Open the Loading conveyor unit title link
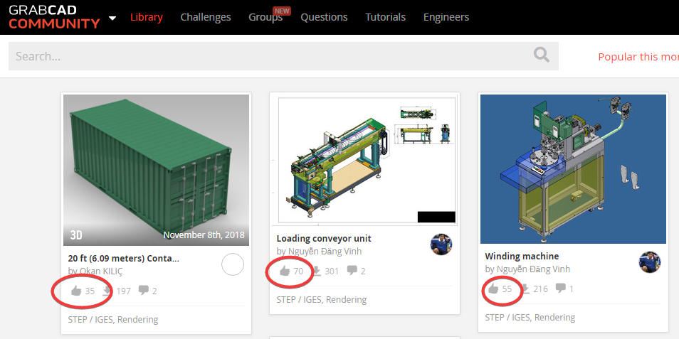 [x=324, y=239]
